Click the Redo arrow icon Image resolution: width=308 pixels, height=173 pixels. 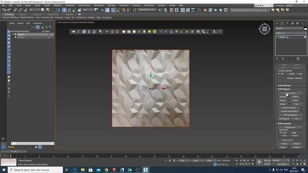[9, 10]
